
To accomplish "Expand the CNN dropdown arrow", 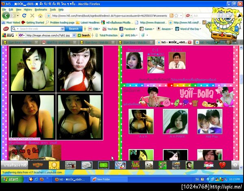I will click(x=99, y=29).
